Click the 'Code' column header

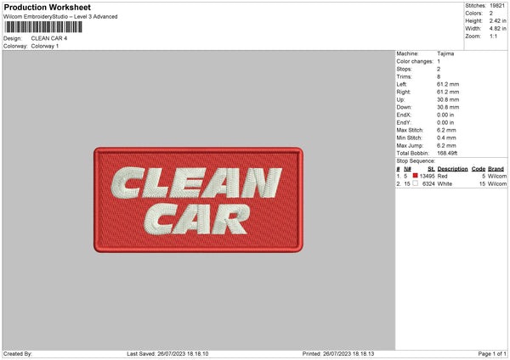(478, 169)
